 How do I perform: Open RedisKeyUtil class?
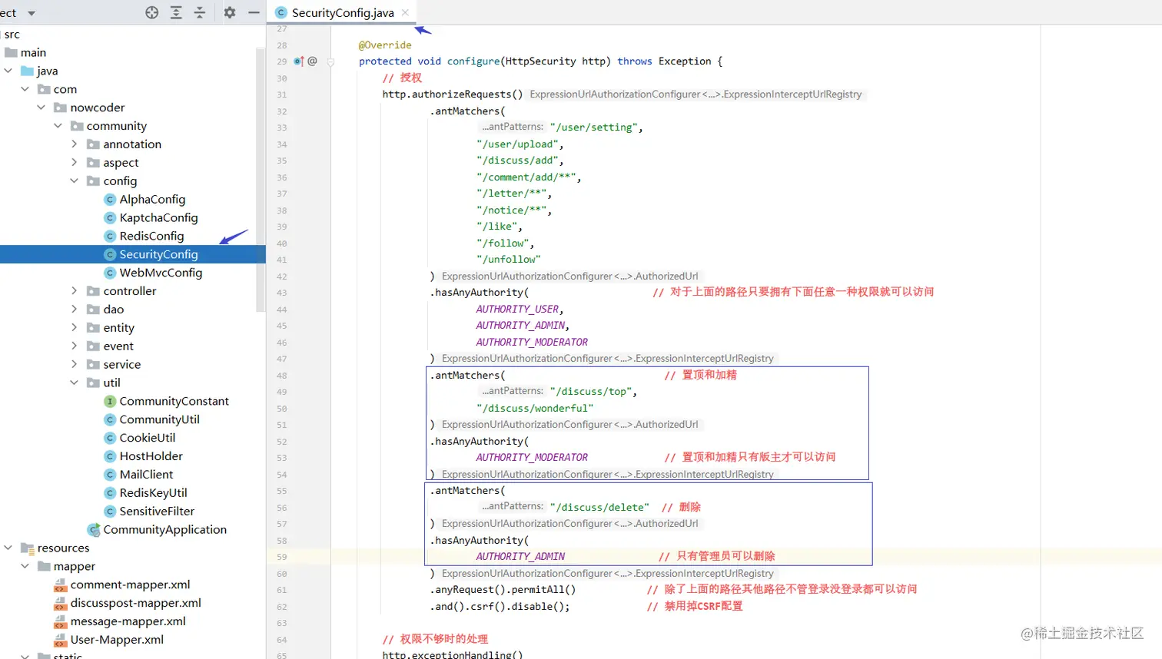click(x=153, y=493)
